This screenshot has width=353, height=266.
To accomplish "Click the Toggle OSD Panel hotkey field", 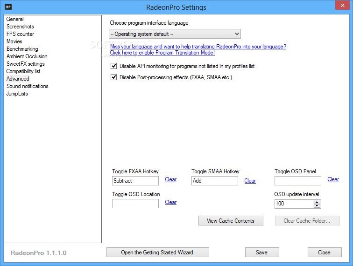I will coord(297,181).
